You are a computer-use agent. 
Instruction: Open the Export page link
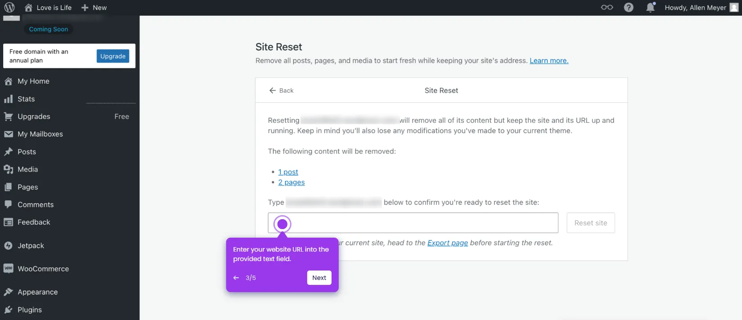pyautogui.click(x=447, y=243)
